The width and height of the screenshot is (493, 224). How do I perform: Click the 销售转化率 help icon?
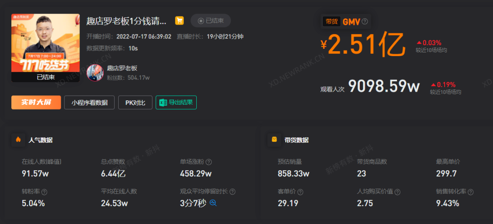tap(470, 192)
